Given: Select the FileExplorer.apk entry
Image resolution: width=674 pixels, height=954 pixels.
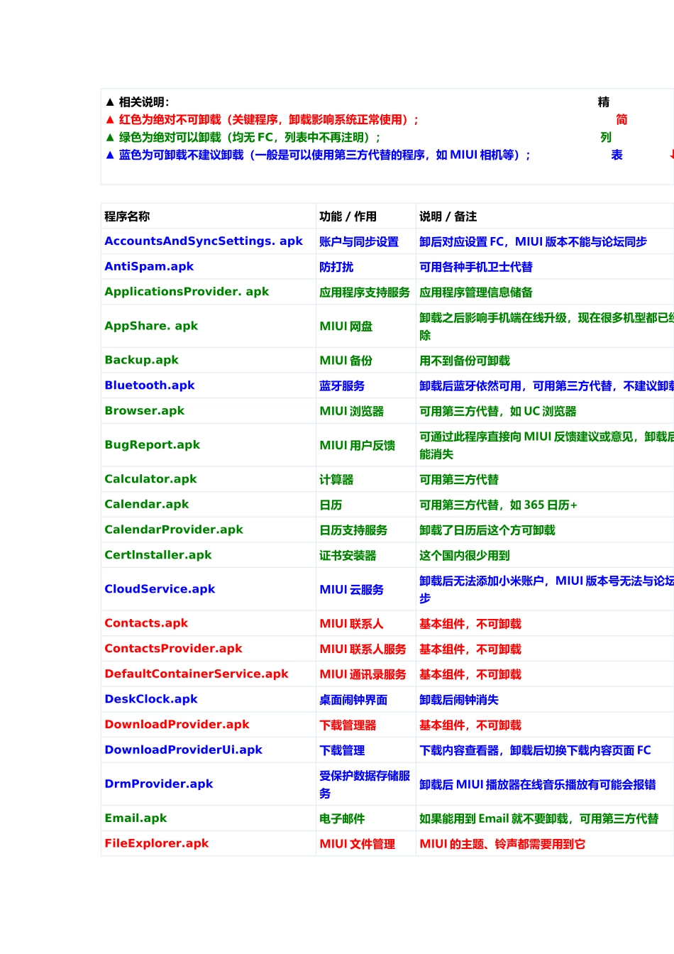Looking at the screenshot, I should (157, 844).
